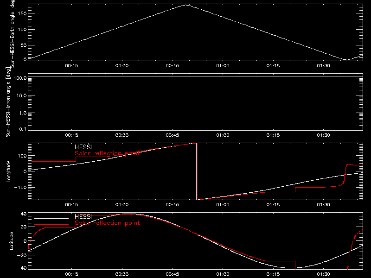371x278 pixels.
Task: Click "01:30" time label under Earth angle plot
Action: coord(323,66)
